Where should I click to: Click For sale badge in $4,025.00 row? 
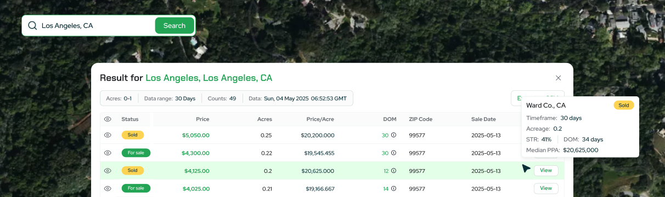pos(136,188)
